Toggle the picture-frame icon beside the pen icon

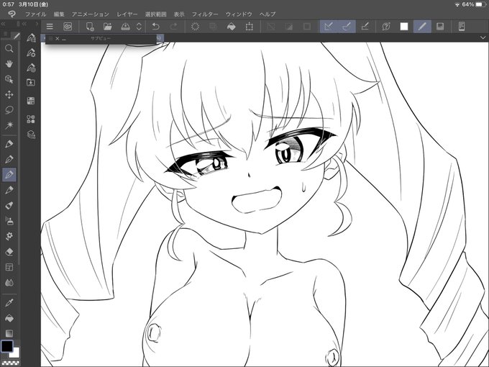coord(440,27)
